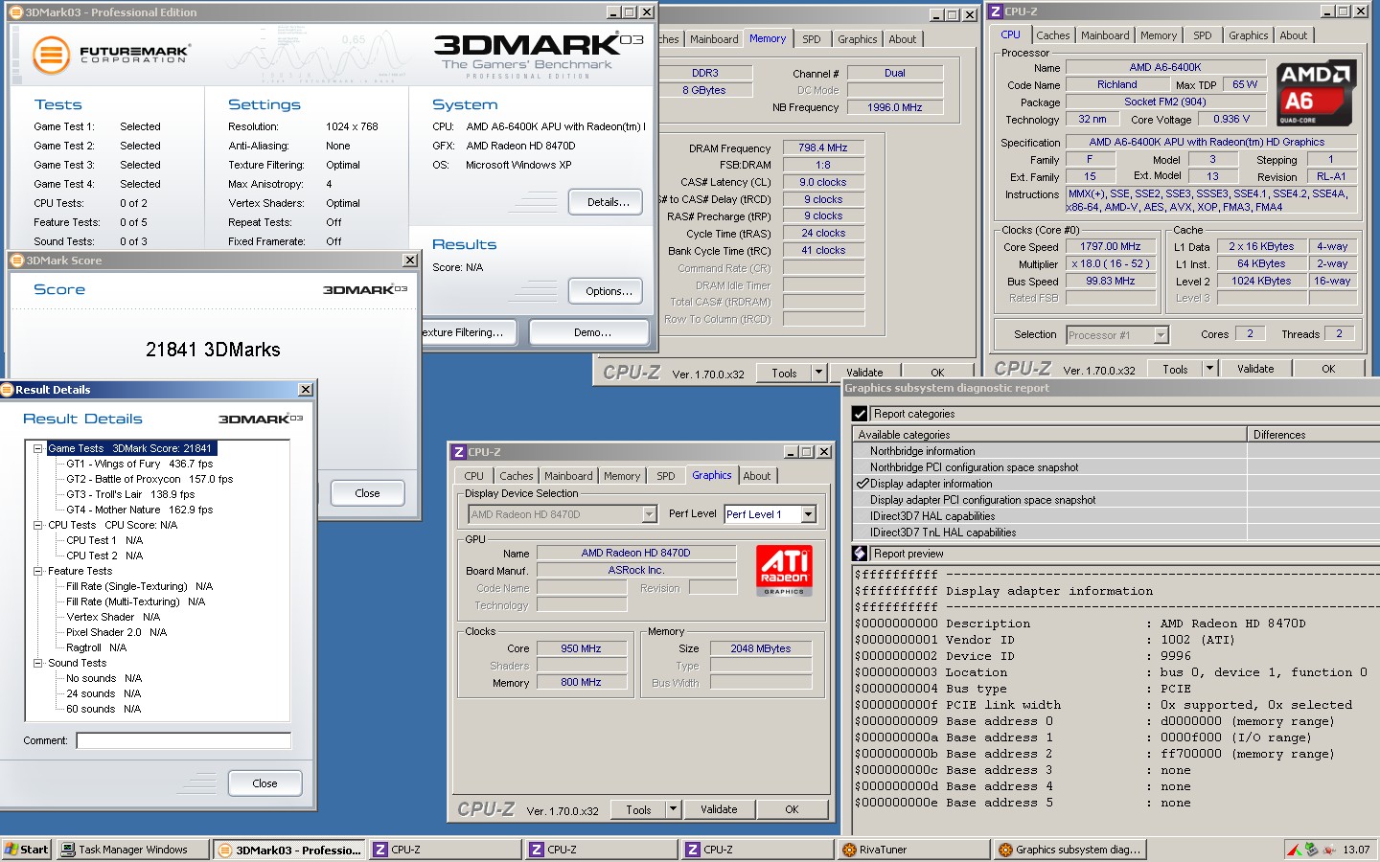Click OK in CPU-Z processor window

click(x=1327, y=369)
